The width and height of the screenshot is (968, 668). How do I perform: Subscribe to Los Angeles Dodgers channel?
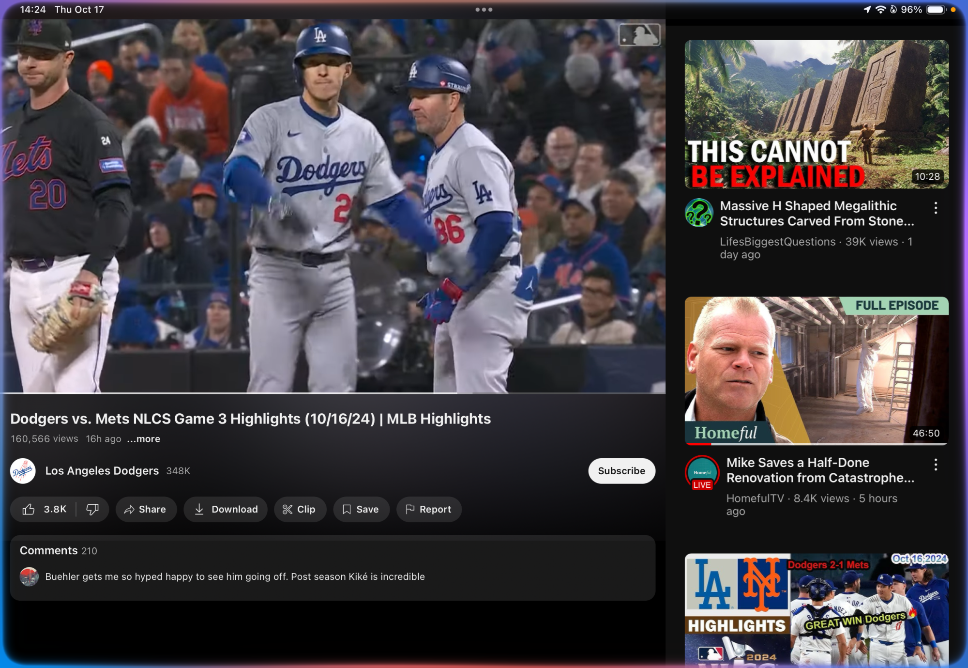621,471
